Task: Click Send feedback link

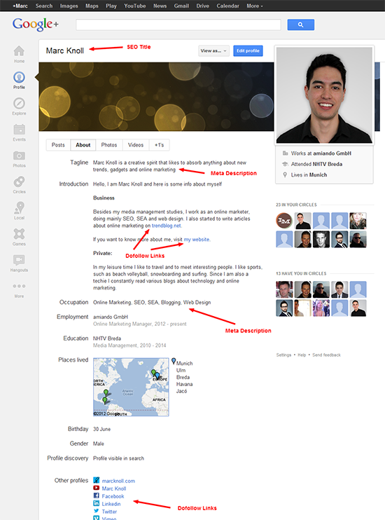Action: (326, 355)
